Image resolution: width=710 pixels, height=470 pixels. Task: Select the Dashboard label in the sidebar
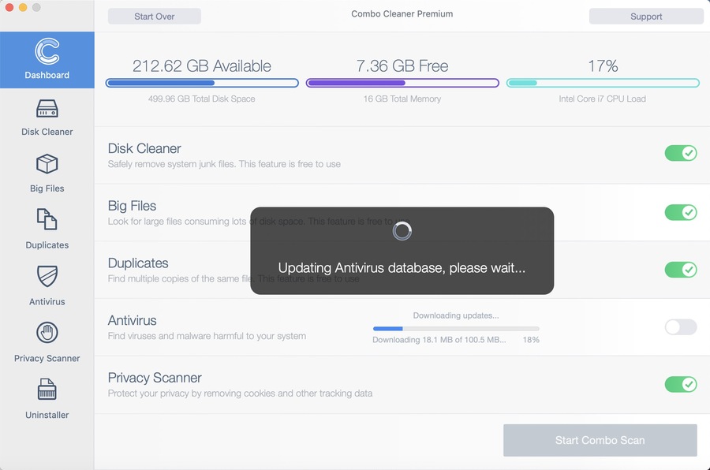click(47, 75)
